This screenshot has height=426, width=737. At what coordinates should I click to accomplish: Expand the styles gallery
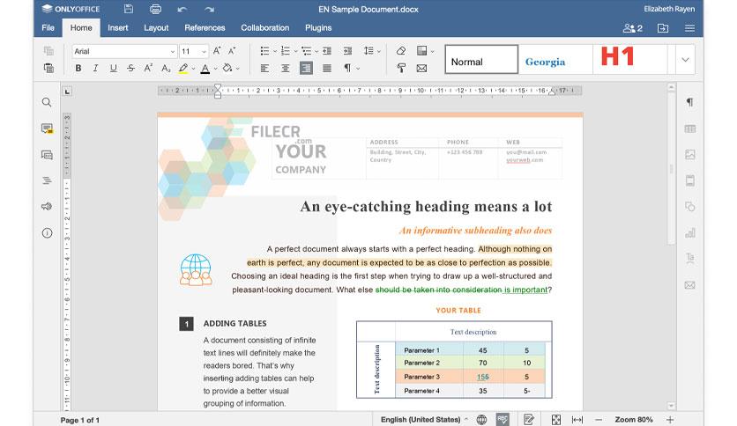pyautogui.click(x=685, y=60)
